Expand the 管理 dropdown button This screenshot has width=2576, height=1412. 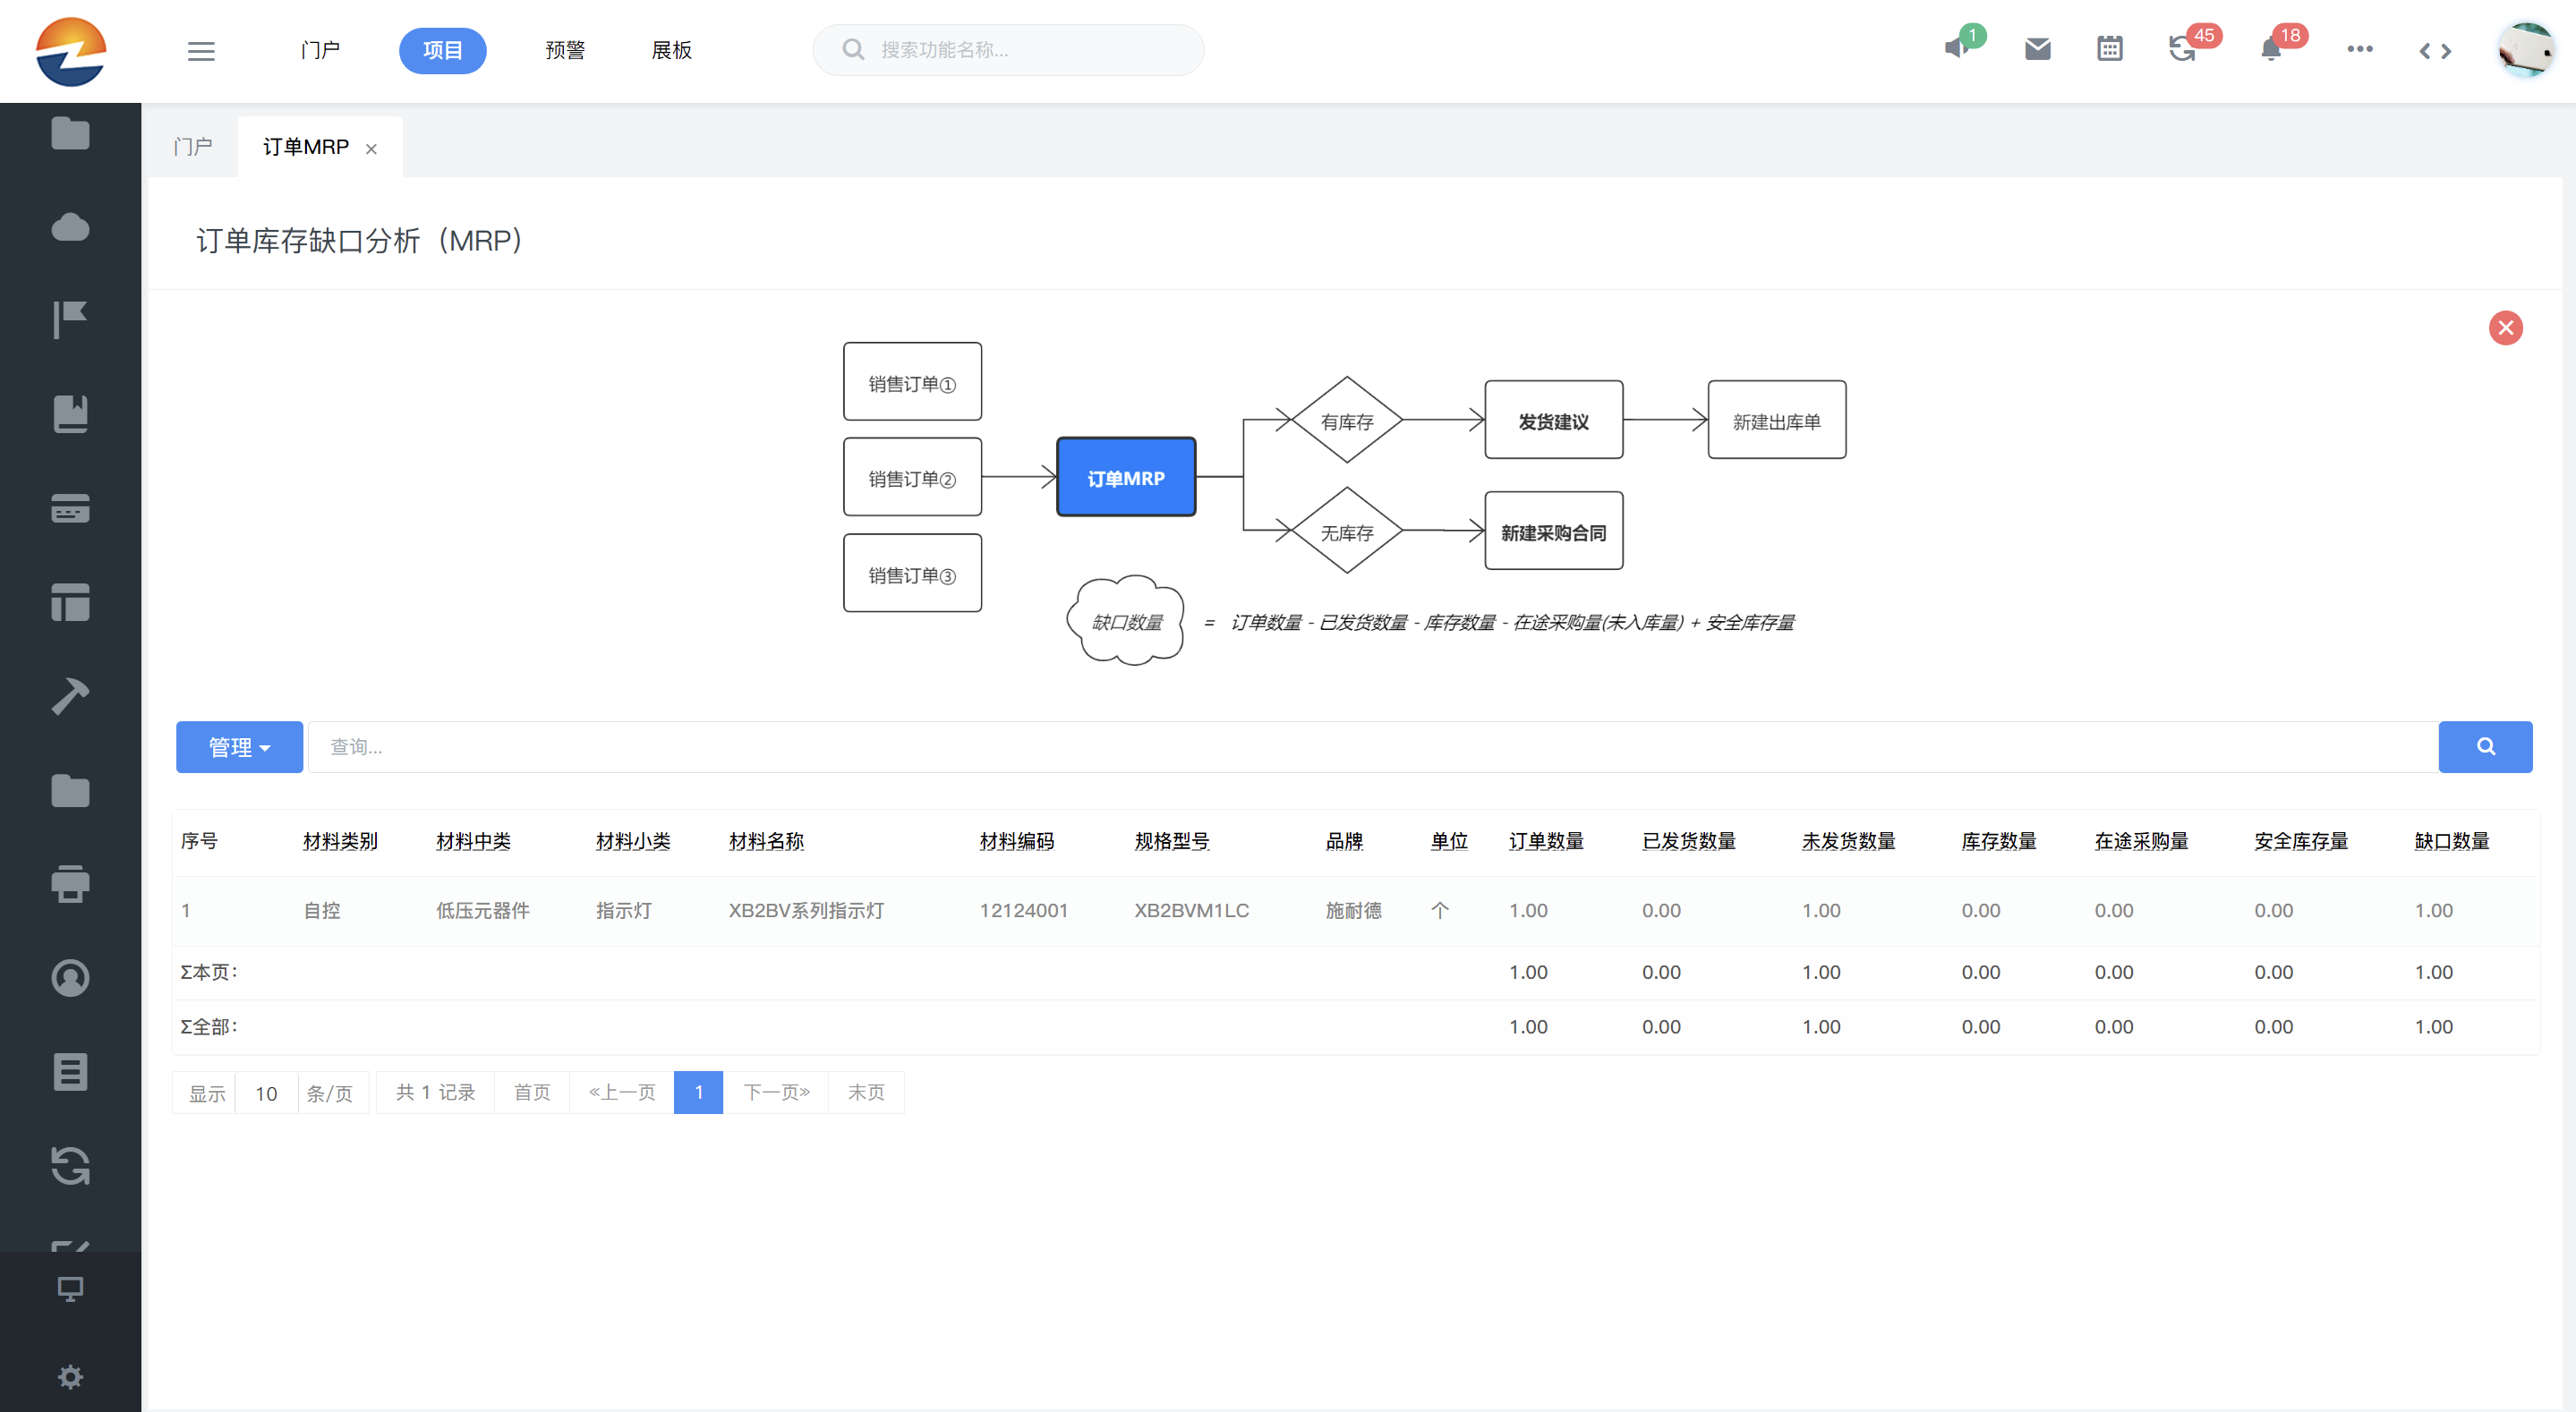coord(239,747)
